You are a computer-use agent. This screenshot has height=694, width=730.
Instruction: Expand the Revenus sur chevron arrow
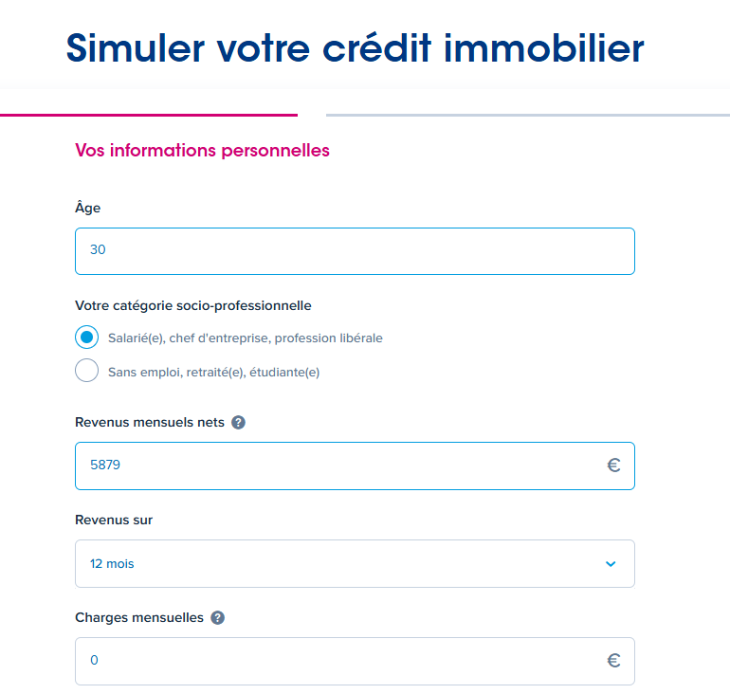click(x=611, y=564)
